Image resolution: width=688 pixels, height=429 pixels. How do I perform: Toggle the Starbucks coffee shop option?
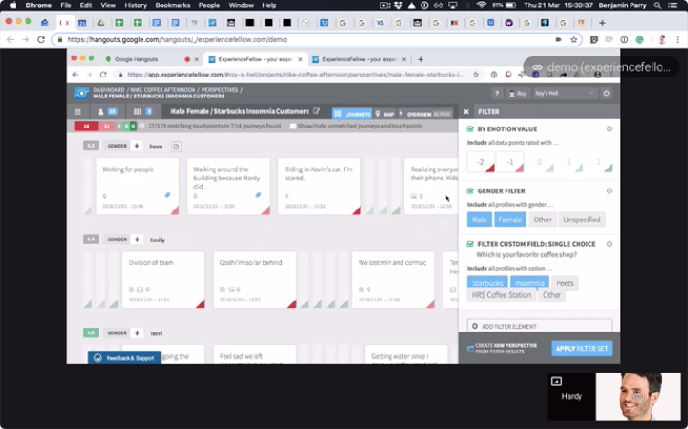[487, 282]
